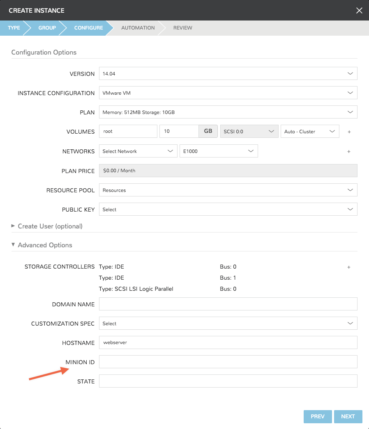Viewport: 369px width, 429px height.
Task: Switch to the Automation step
Action: pos(138,28)
